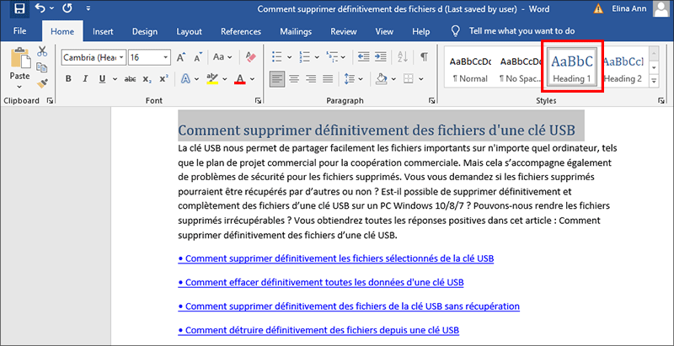The width and height of the screenshot is (674, 346).
Task: Switch to the Layout tab
Action: pyautogui.click(x=189, y=31)
